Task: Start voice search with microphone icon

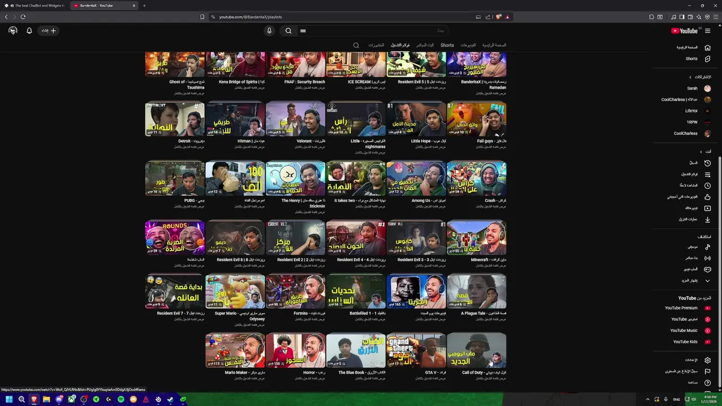Action: pyautogui.click(x=269, y=31)
